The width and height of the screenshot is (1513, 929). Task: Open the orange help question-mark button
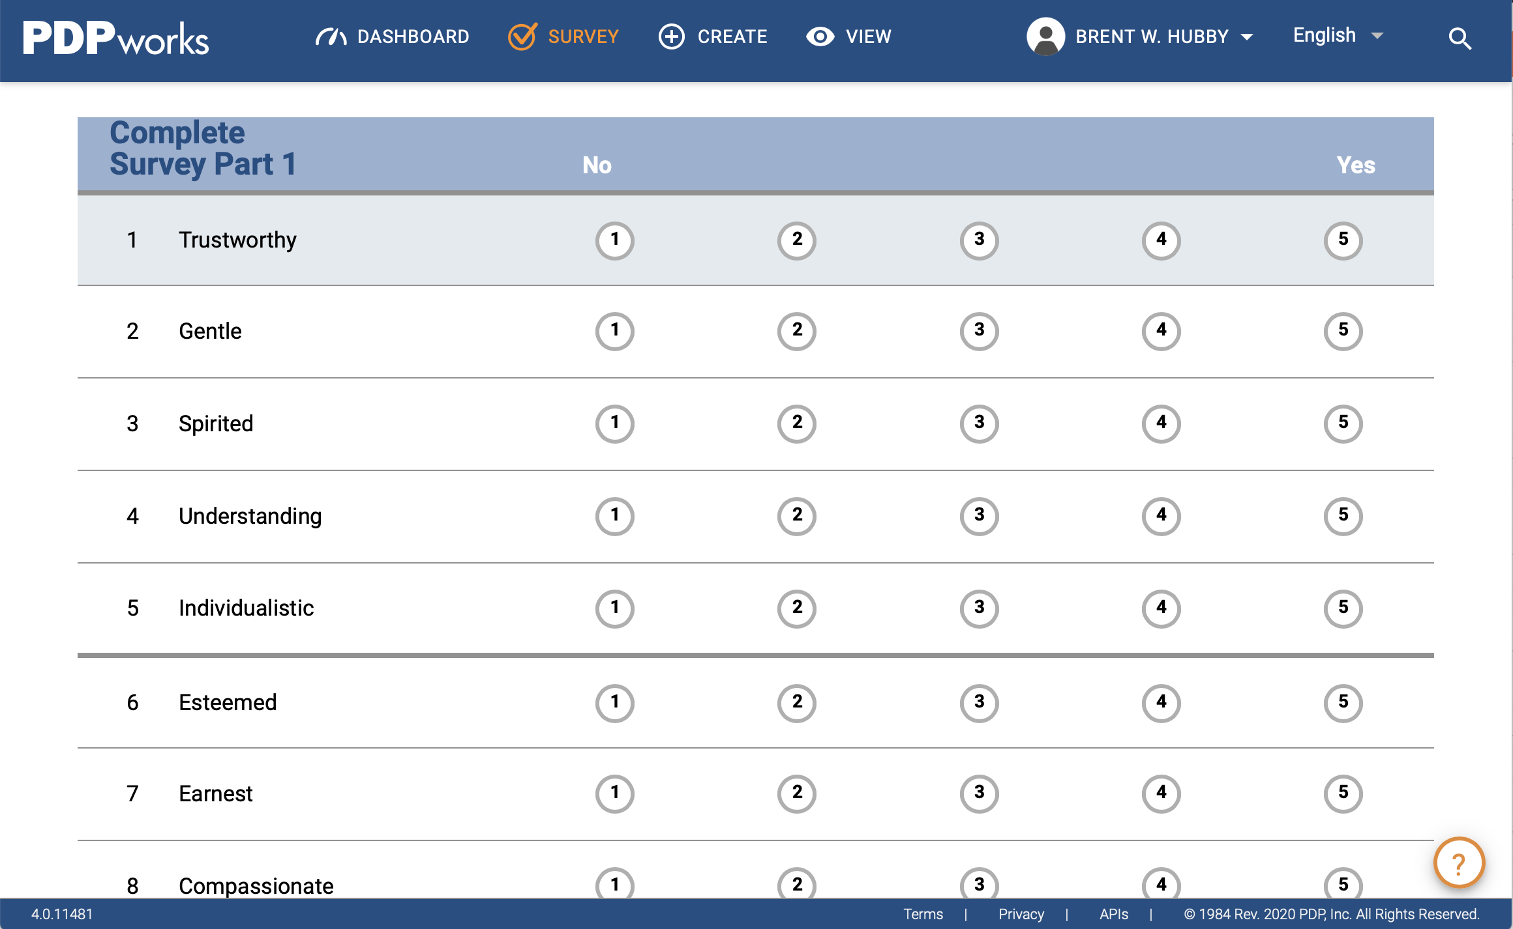[1459, 863]
